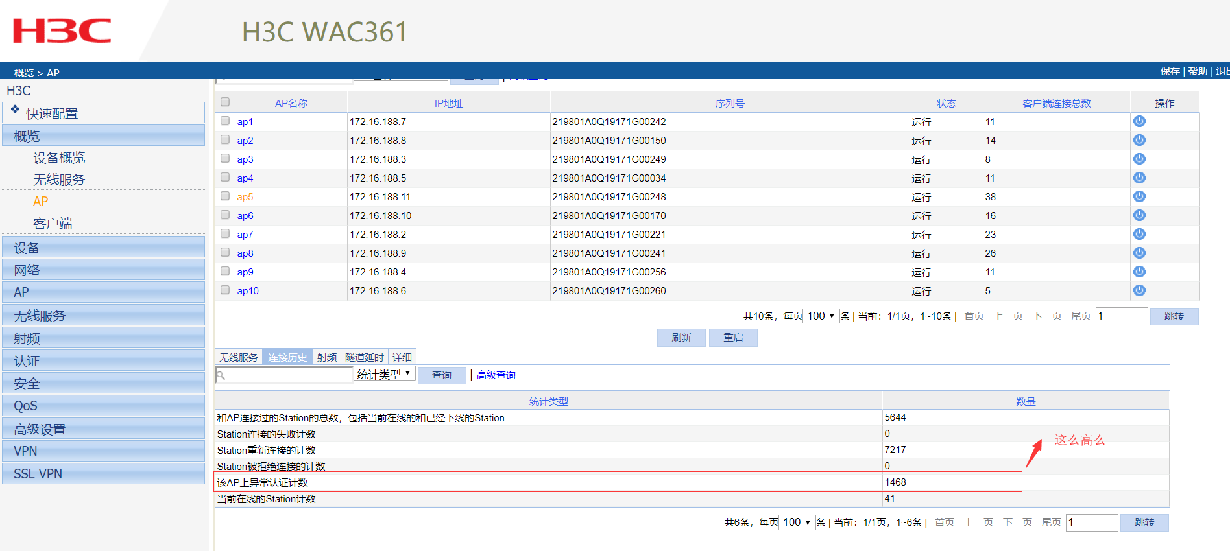Open 无线服务 under 概览 in sidebar

[59, 180]
